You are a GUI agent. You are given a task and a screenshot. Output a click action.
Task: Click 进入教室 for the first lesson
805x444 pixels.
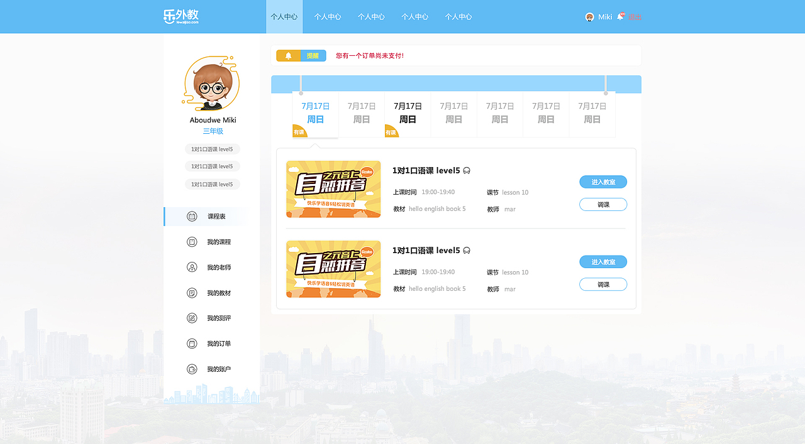(602, 181)
